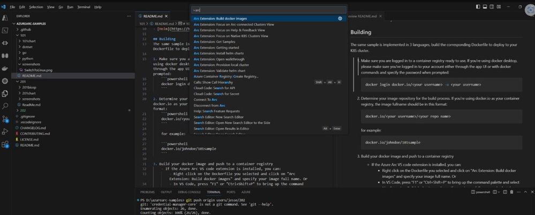Collapse the AZUREARC-SAMPLES root folder
This screenshot has width=535, height=215.
point(31,24)
